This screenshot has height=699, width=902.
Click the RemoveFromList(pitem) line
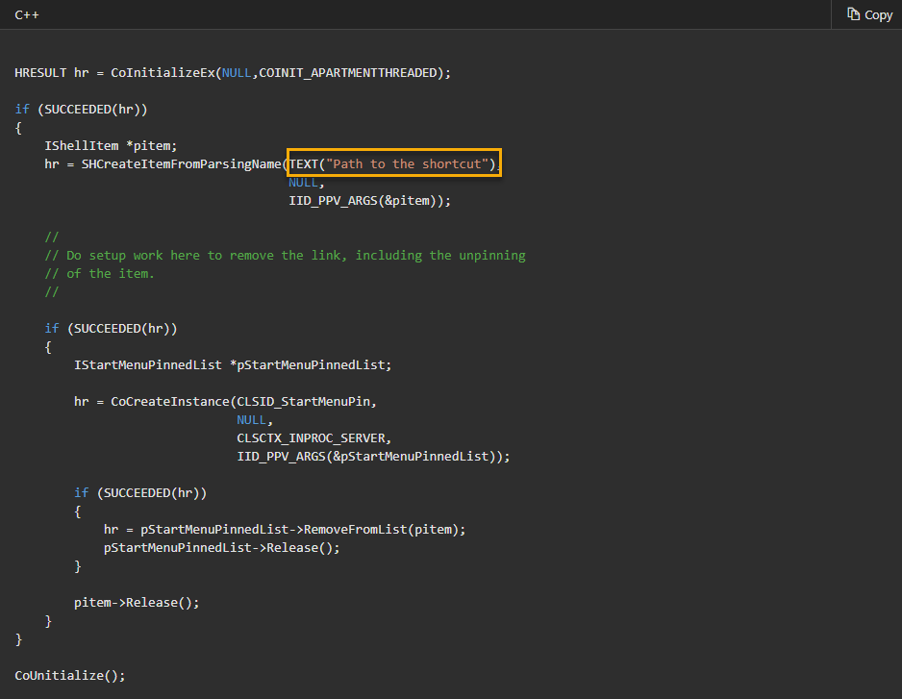(285, 529)
